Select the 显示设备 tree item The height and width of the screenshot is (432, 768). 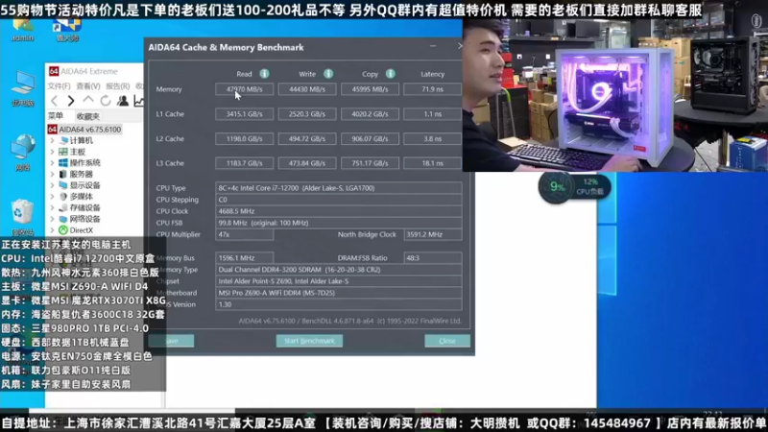[x=80, y=185]
